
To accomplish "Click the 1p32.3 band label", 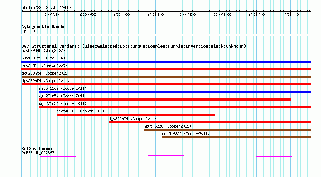I will tap(28, 31).
